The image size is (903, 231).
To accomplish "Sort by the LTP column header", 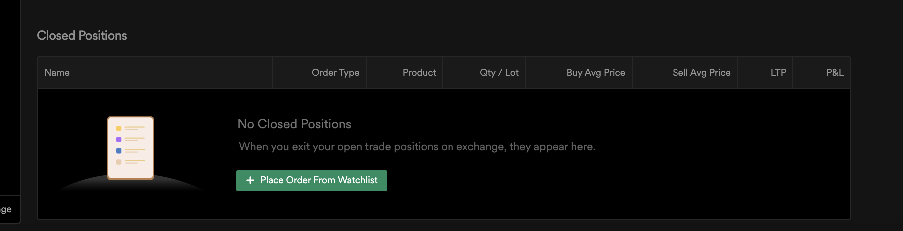I will click(x=778, y=72).
